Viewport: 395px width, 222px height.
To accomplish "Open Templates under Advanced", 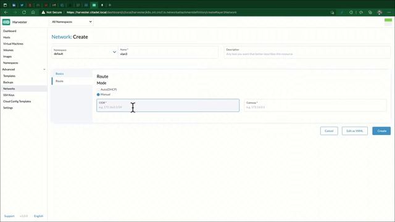I will pos(9,76).
